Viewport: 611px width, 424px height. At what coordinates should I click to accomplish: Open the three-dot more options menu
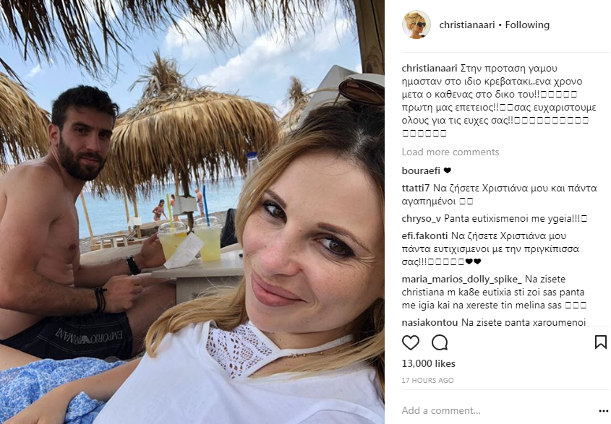[x=604, y=411]
